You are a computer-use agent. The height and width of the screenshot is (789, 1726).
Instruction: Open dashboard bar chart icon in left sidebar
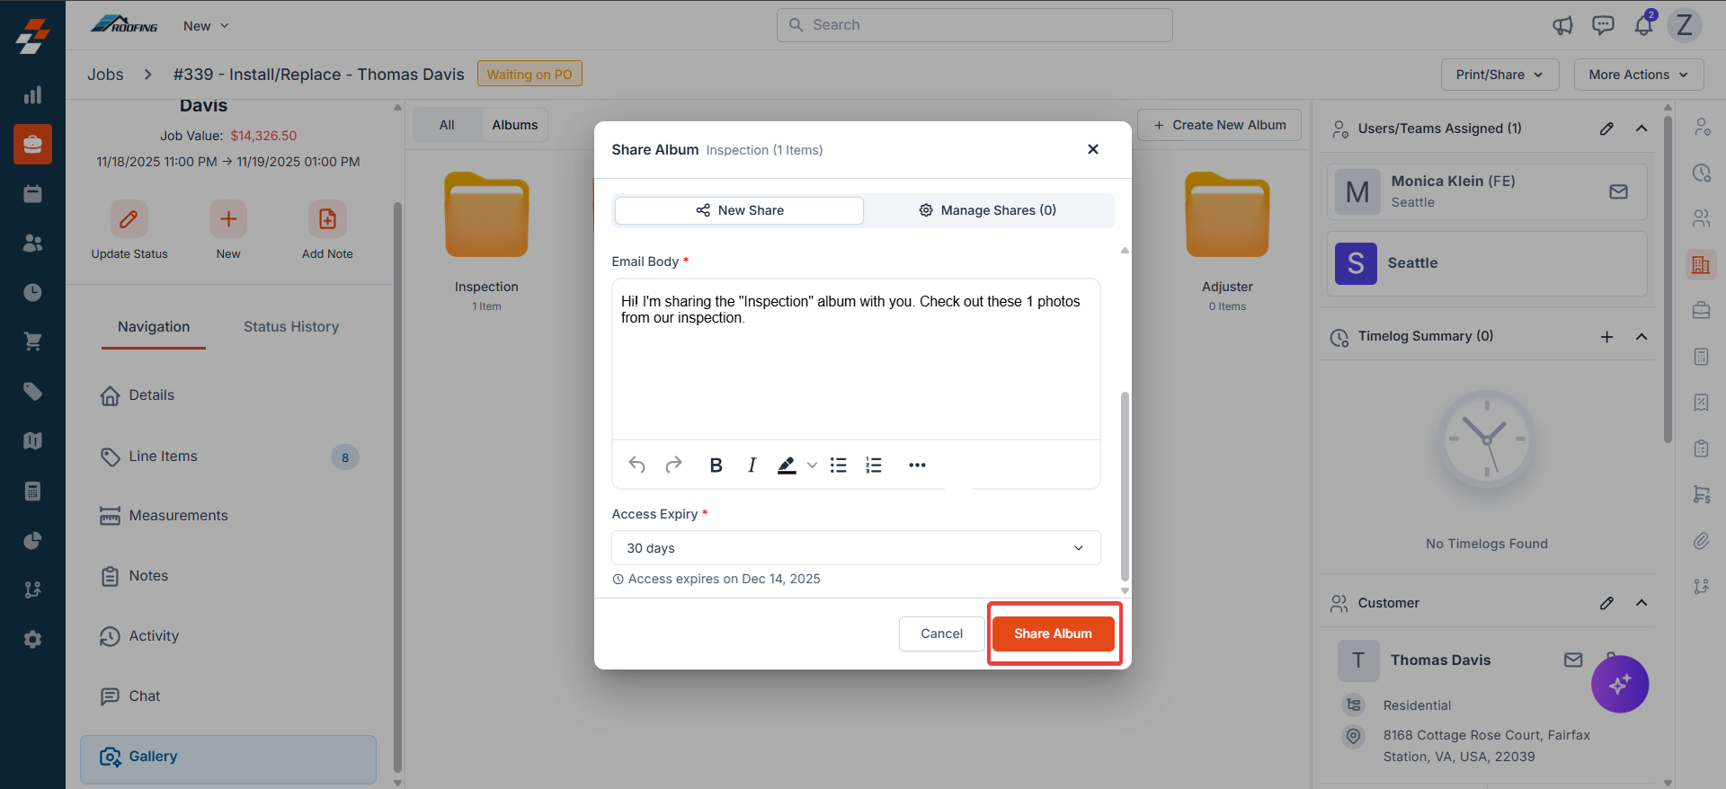coord(32,95)
